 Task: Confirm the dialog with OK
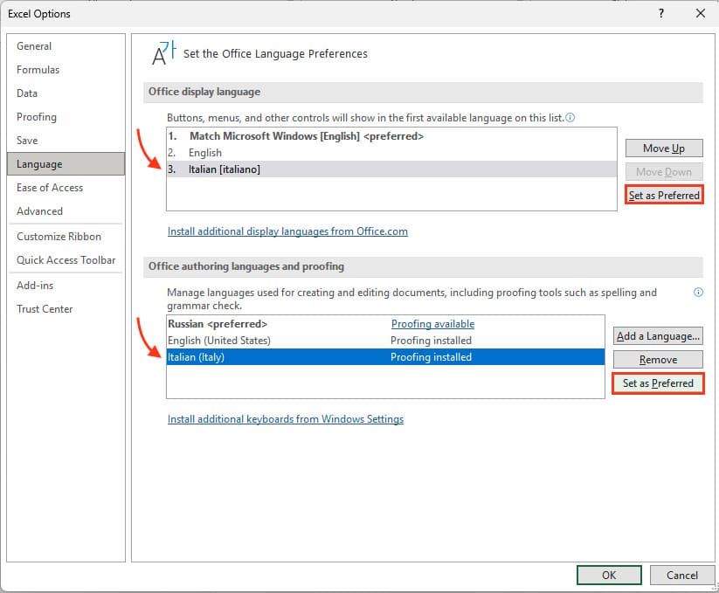coord(609,575)
